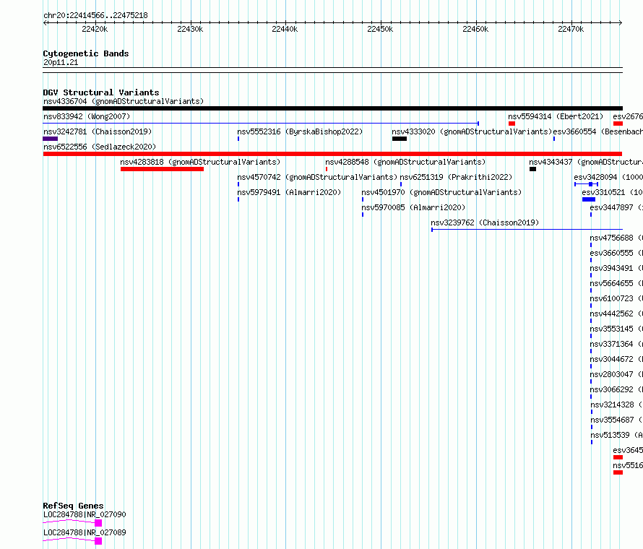The image size is (643, 549).
Task: Click the chr20:22414566..22475218 coordinate text
Action: (95, 15)
